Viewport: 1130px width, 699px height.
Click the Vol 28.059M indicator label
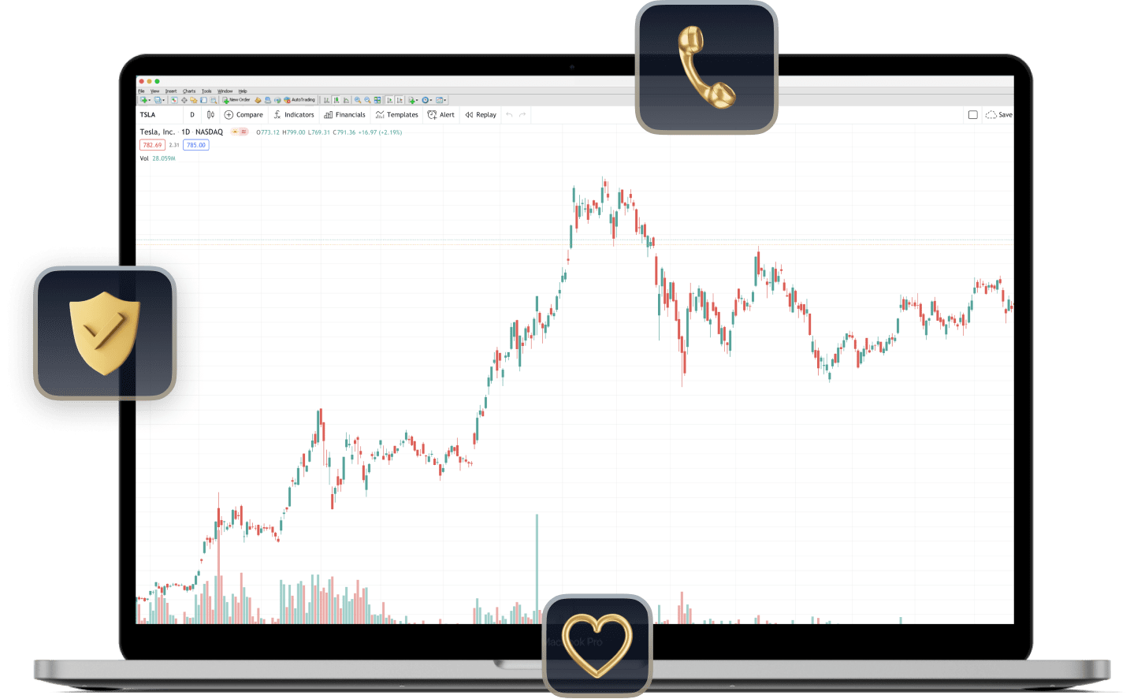coord(158,158)
